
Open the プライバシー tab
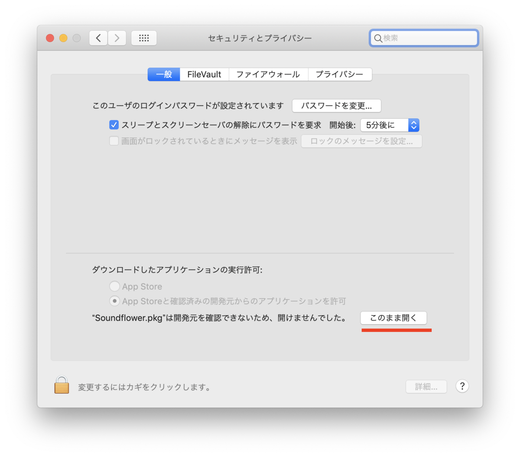(x=340, y=74)
